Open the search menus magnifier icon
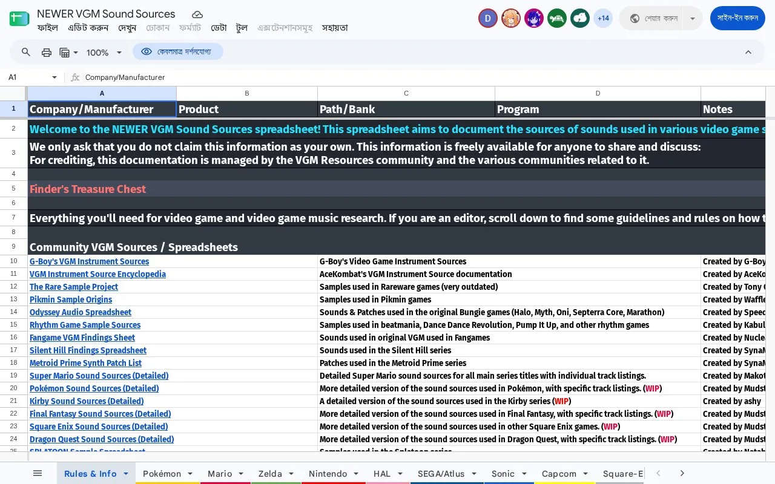The image size is (775, 484). (26, 52)
